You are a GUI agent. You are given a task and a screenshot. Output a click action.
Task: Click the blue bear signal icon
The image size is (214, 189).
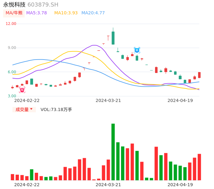(x=137, y=50)
